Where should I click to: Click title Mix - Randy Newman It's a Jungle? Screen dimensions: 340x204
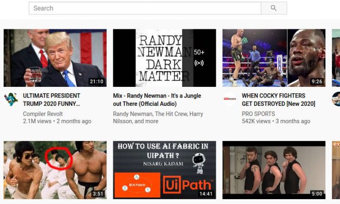[157, 100]
